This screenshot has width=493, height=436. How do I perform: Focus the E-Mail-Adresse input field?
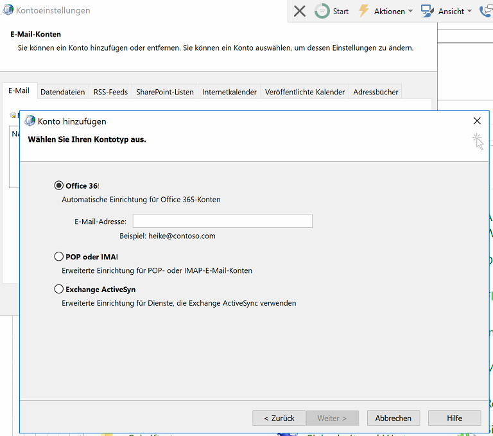[222, 222]
